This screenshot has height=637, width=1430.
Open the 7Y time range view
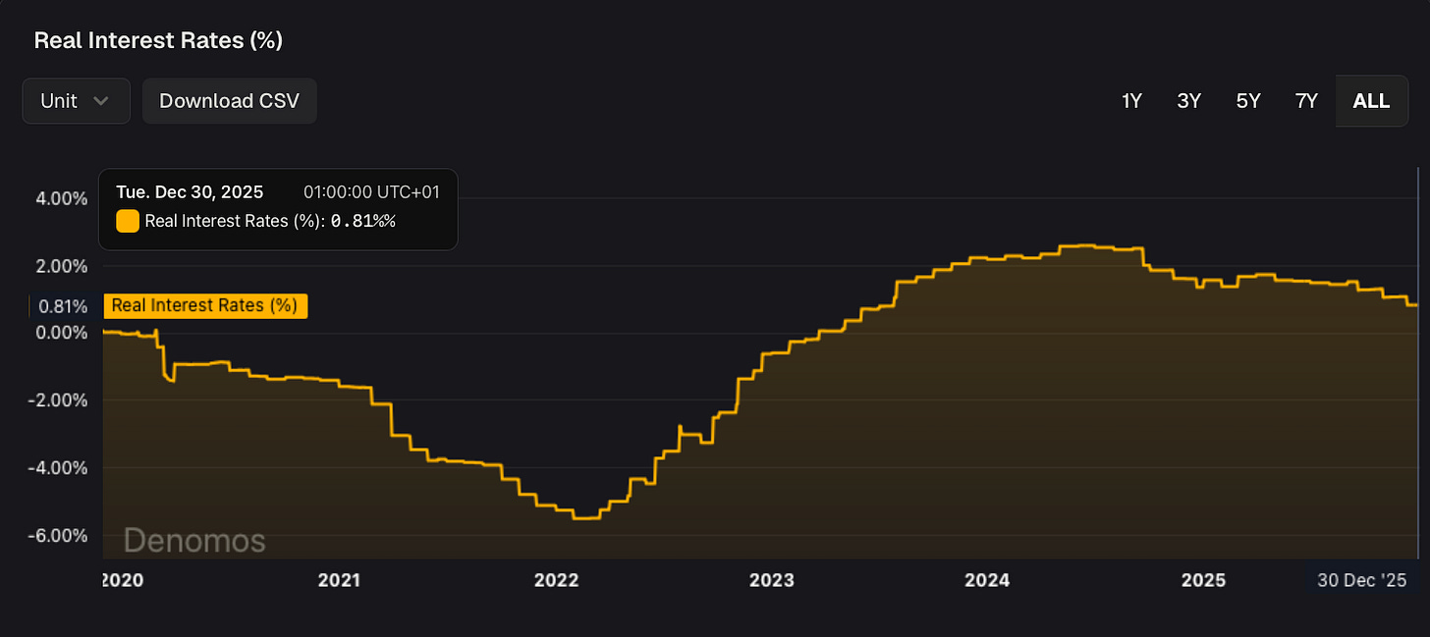point(1306,100)
